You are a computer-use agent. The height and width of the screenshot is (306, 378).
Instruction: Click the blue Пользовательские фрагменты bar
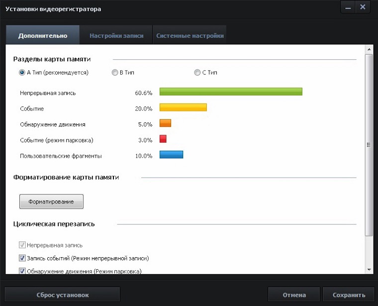point(171,155)
